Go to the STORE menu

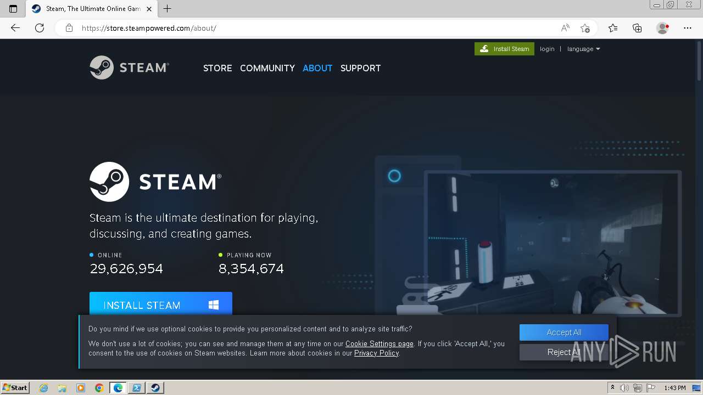[x=217, y=68]
